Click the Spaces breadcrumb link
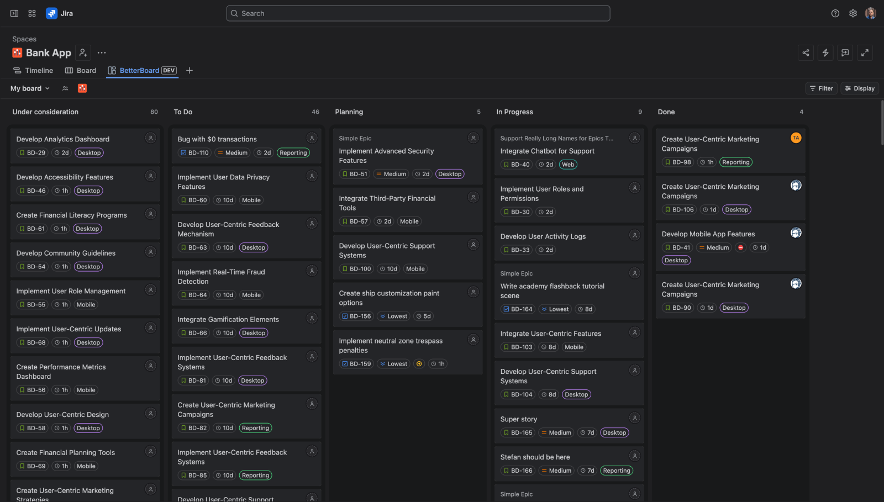884x502 pixels. coord(24,39)
